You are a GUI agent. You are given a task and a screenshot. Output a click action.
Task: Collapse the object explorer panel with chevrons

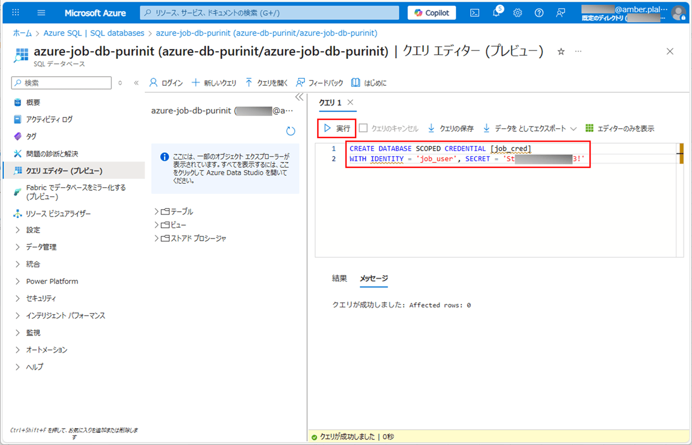tap(299, 97)
